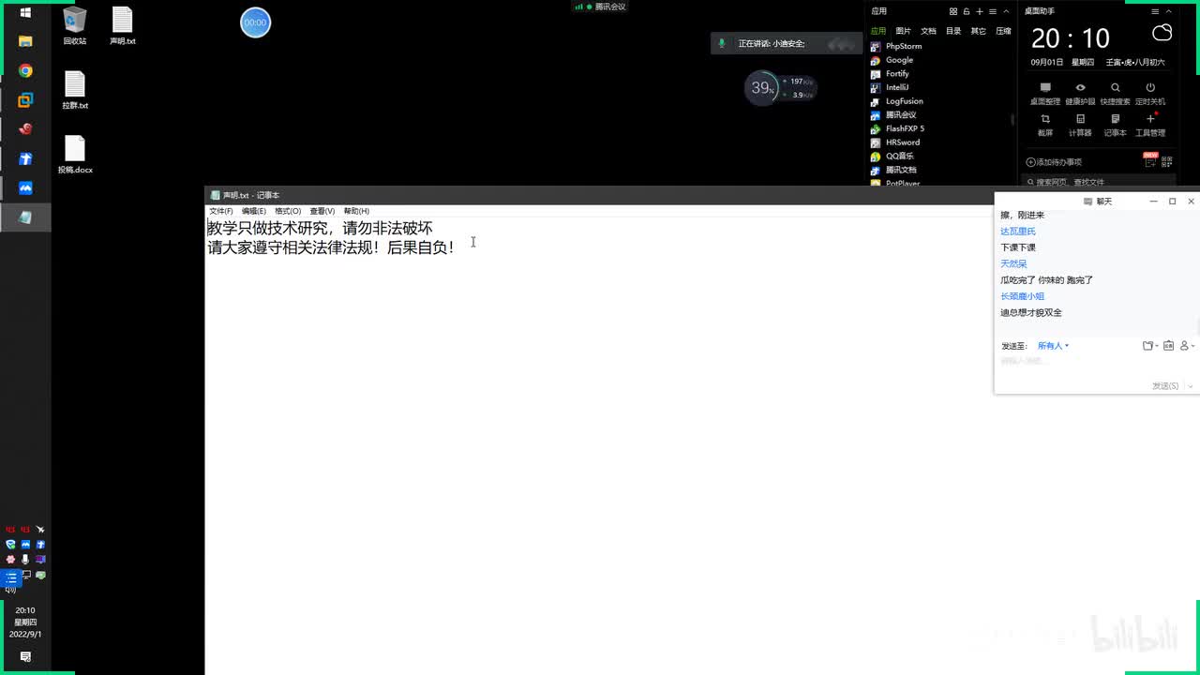Click the QR code icon in assistant

(x=1166, y=161)
